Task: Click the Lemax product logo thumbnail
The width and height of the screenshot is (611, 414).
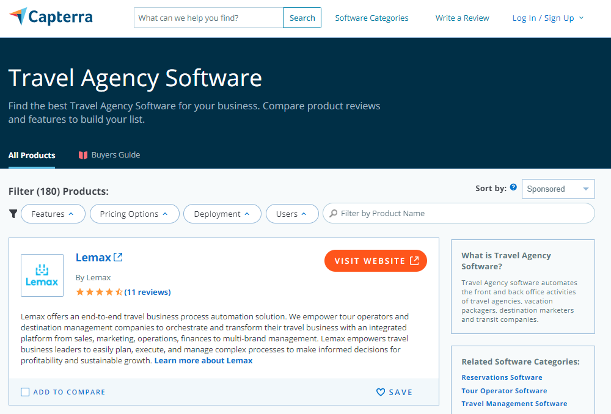Action: pos(42,275)
